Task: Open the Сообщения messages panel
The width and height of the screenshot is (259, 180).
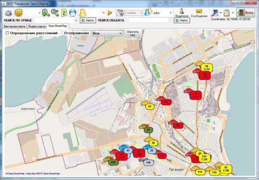Action: [199, 13]
